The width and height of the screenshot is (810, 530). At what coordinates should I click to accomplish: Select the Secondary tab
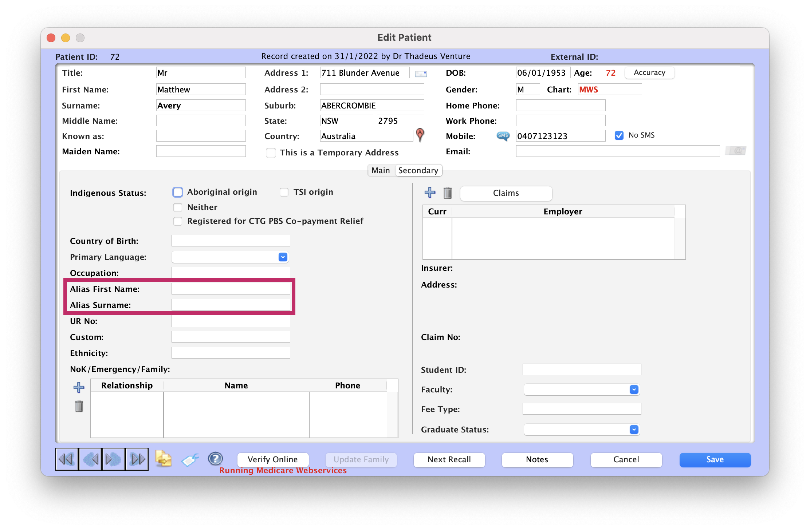[418, 170]
